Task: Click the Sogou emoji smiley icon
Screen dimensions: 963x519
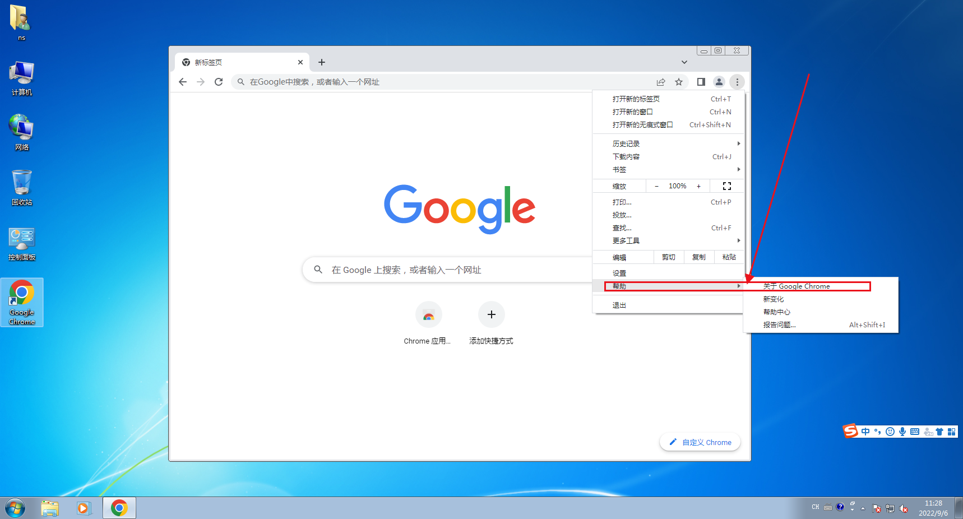Action: point(890,432)
